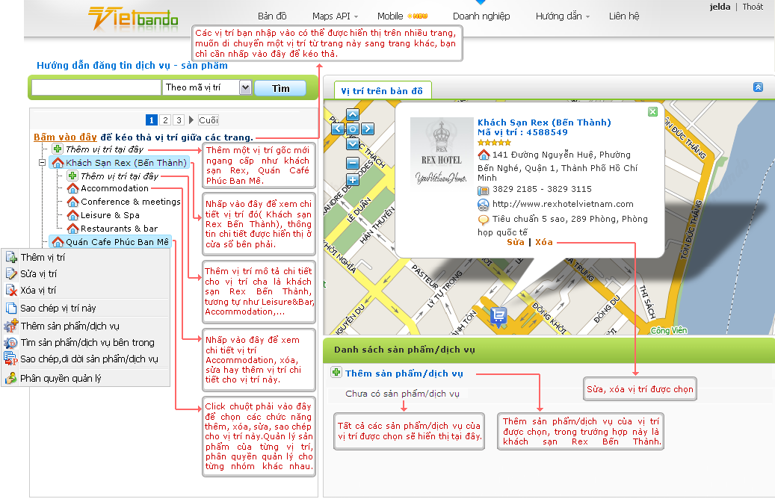Click the phone icon next to 3829 2185

[x=484, y=190]
